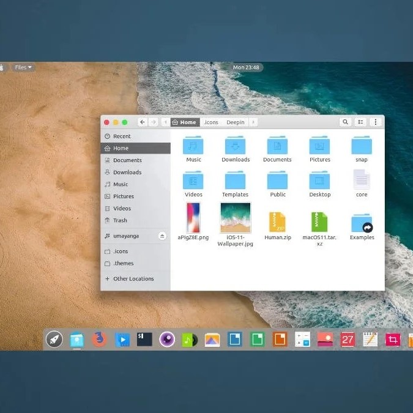The image size is (413, 413).
Task: Select the Human.zip archive
Action: click(277, 222)
